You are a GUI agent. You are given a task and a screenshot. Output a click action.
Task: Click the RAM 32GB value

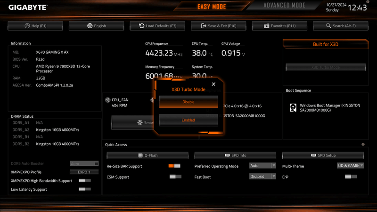[41, 78]
